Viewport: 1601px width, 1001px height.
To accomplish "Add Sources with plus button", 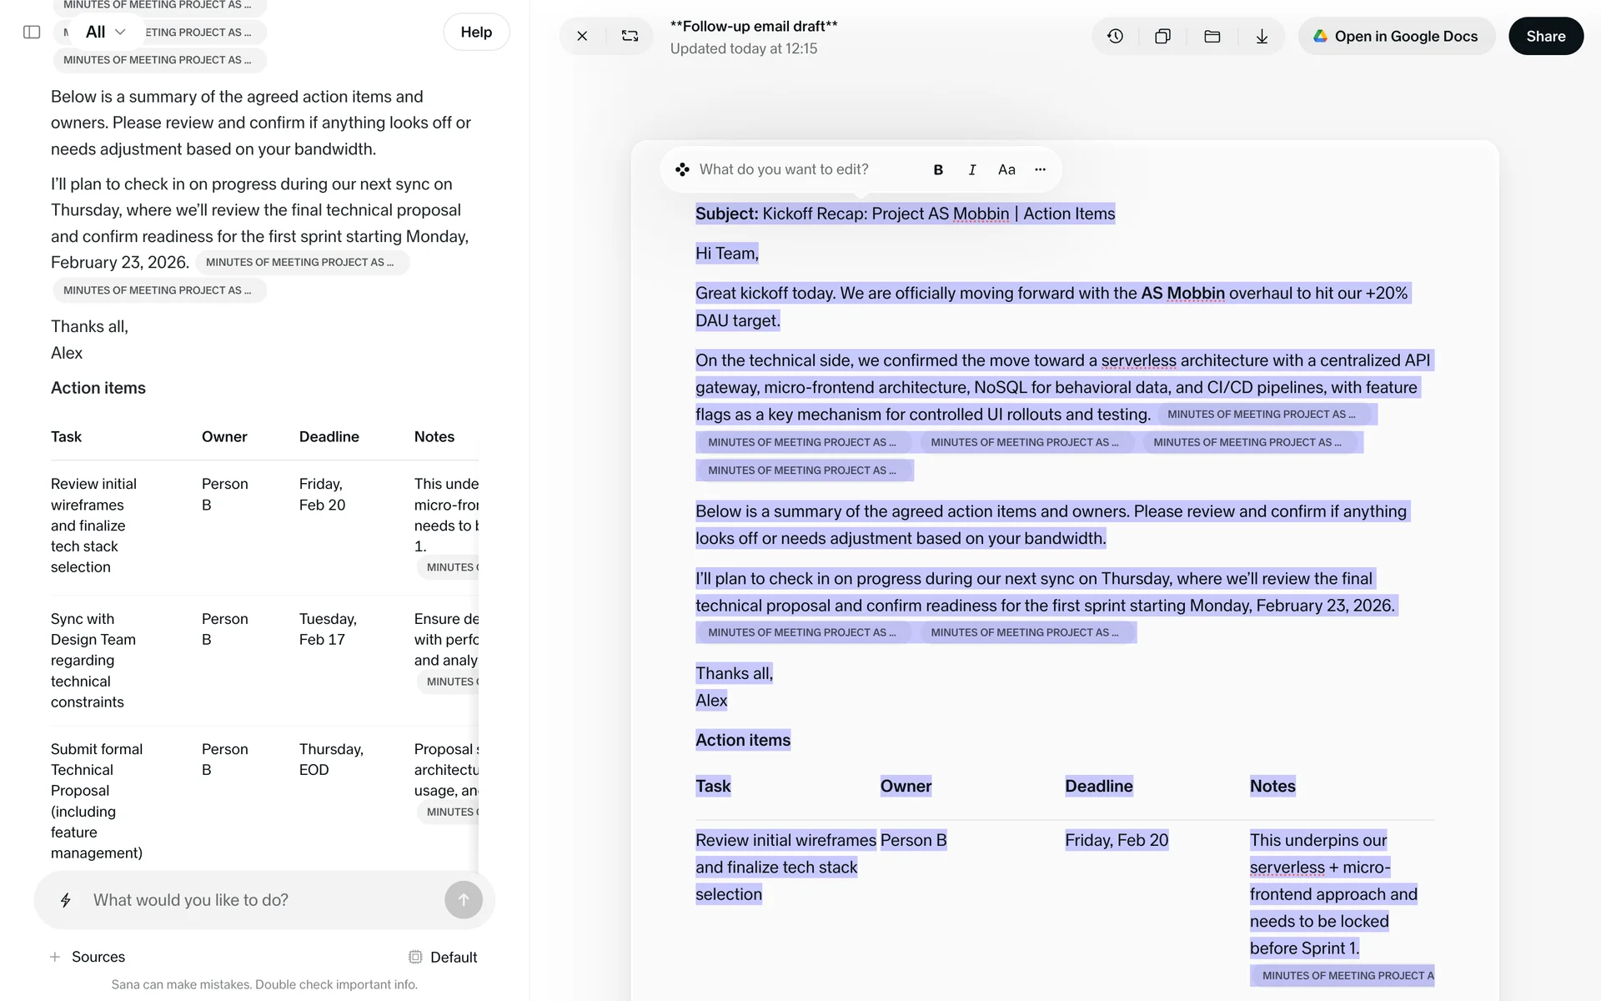I will (x=55, y=958).
